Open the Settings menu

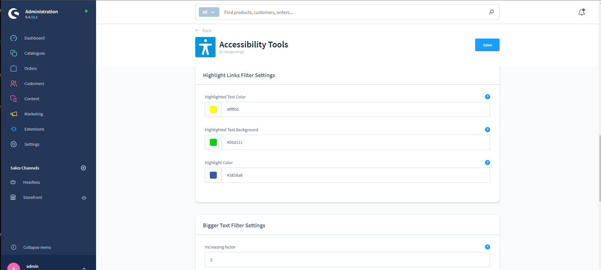click(x=32, y=144)
